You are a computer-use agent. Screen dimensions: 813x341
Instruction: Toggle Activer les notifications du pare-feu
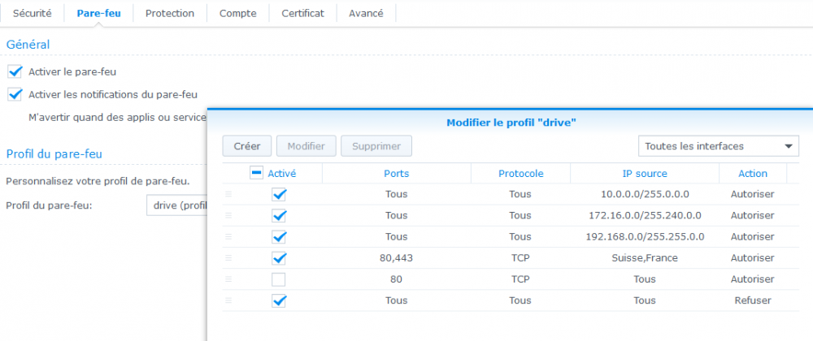(15, 94)
